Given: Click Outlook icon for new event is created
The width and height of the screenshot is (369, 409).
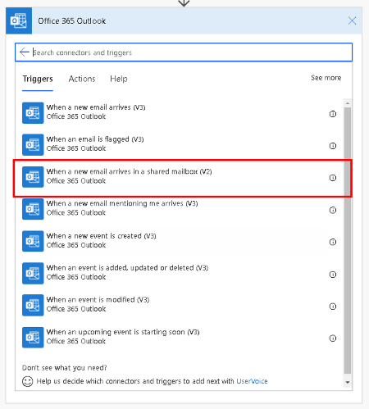Looking at the screenshot, I should pyautogui.click(x=33, y=241).
